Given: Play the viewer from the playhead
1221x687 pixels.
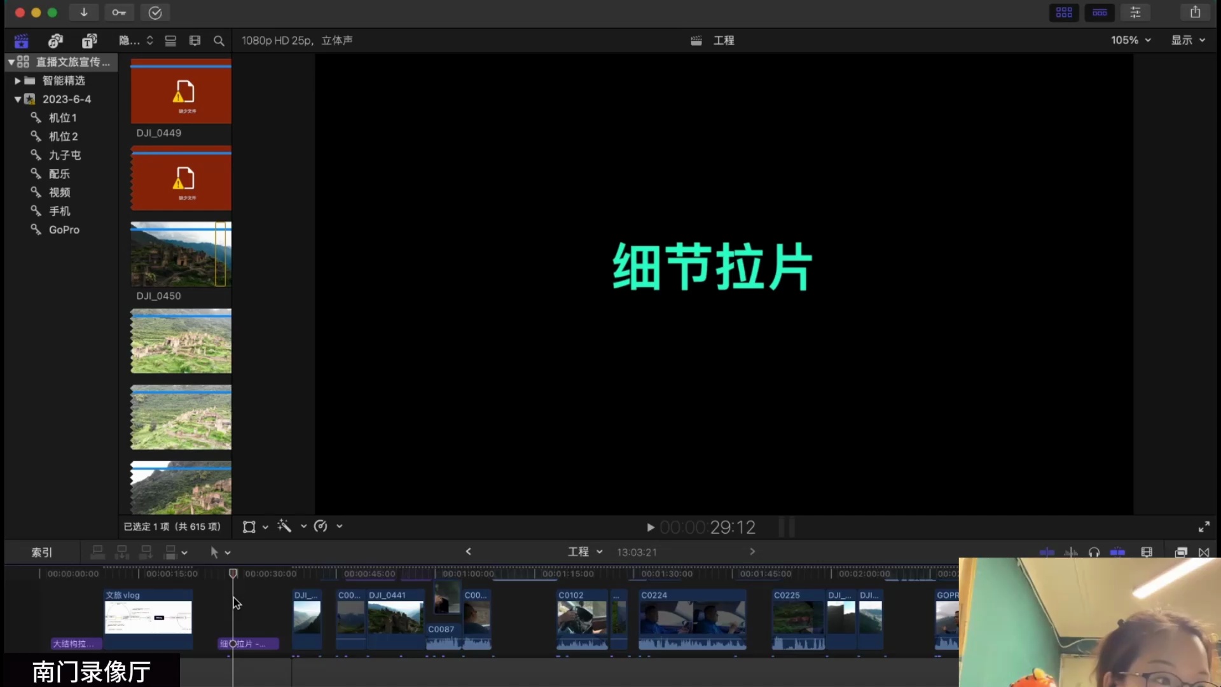Looking at the screenshot, I should (x=650, y=527).
